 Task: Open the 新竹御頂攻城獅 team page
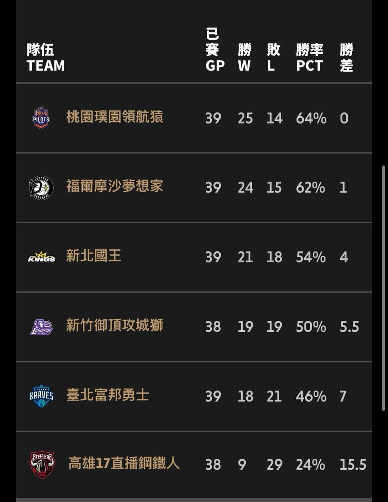point(115,326)
